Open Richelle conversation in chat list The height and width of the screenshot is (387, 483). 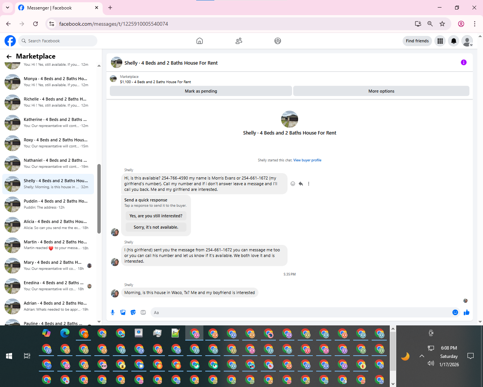(x=48, y=102)
